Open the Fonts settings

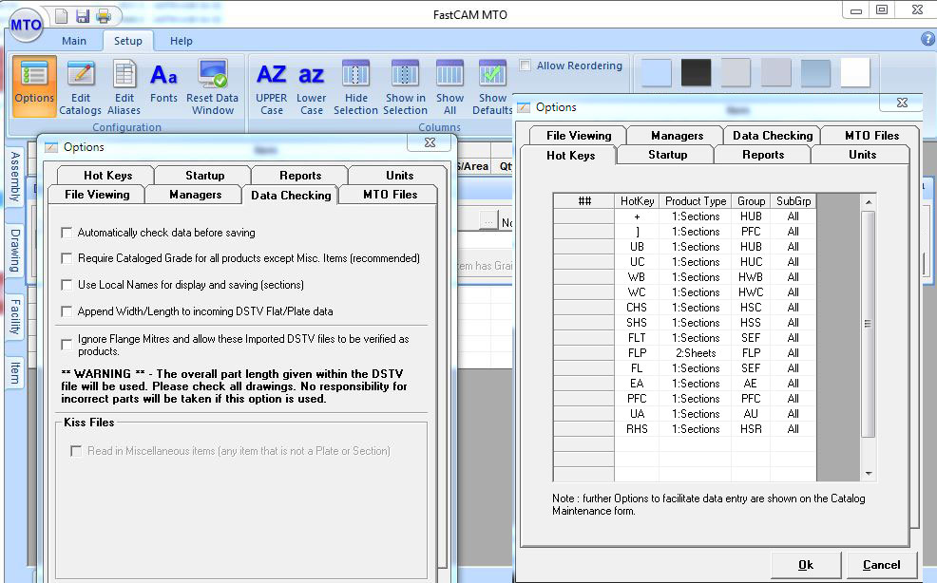click(x=163, y=82)
